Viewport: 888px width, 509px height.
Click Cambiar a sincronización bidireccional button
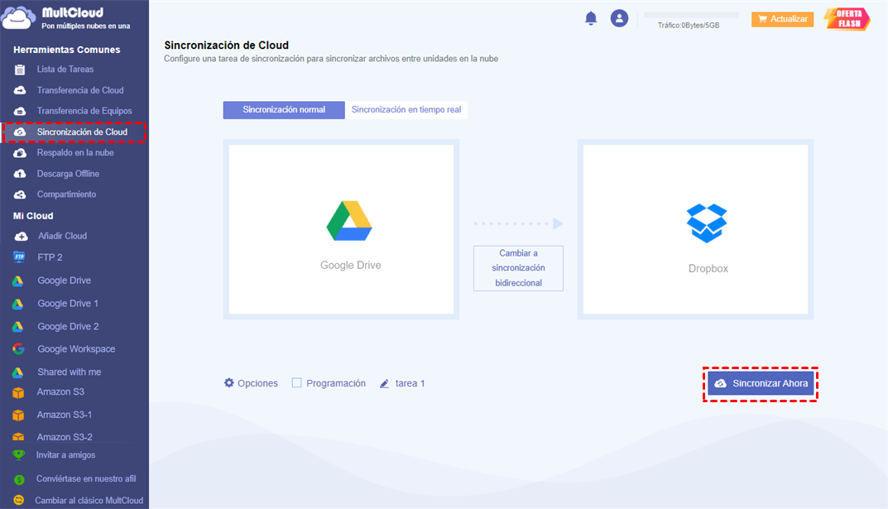518,268
